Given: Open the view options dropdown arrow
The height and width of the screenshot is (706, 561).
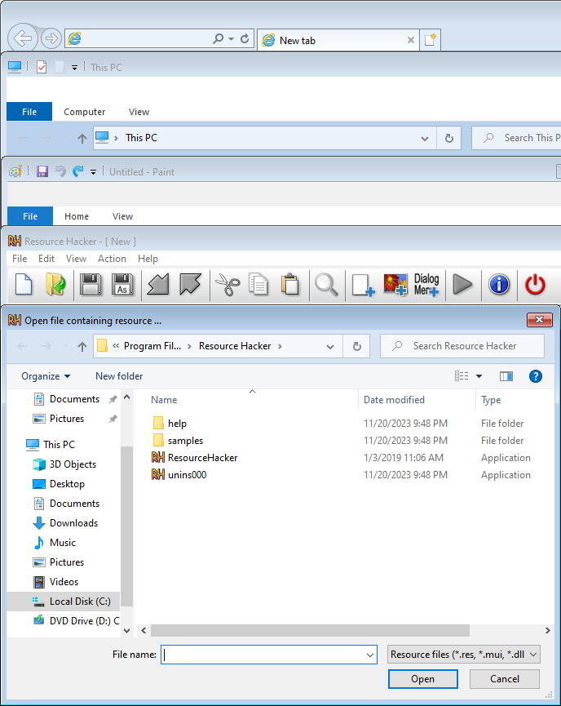Looking at the screenshot, I should [479, 376].
